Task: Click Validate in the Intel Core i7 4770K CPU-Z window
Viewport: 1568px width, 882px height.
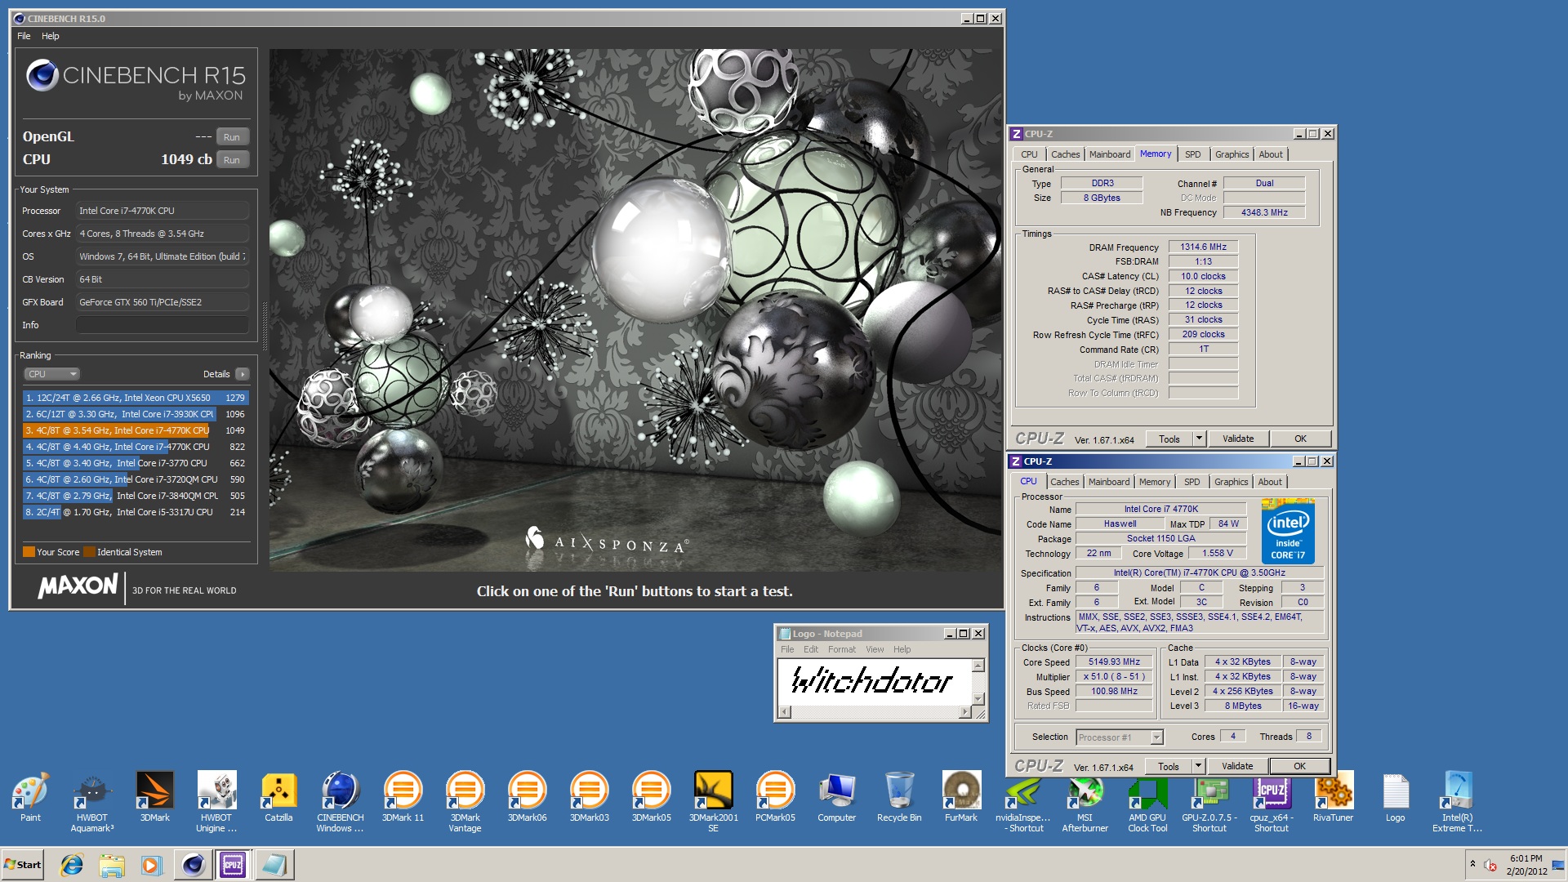Action: coord(1236,766)
